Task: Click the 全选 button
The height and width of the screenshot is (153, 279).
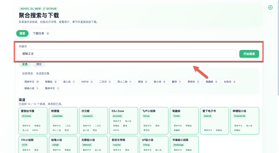Action: tap(25, 64)
